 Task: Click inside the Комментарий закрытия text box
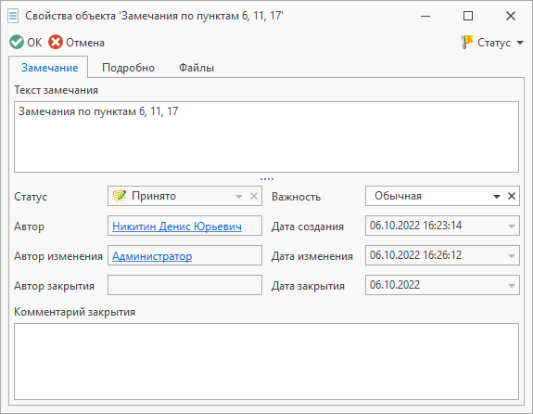pos(267,361)
